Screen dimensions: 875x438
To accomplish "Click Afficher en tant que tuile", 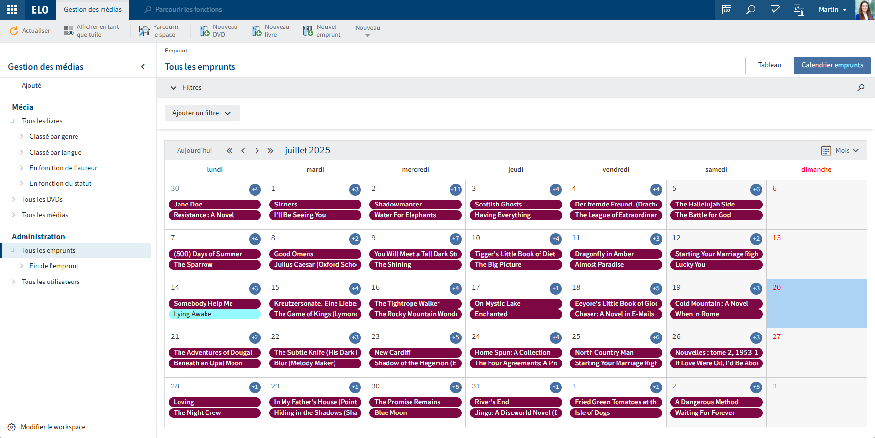I will [91, 31].
